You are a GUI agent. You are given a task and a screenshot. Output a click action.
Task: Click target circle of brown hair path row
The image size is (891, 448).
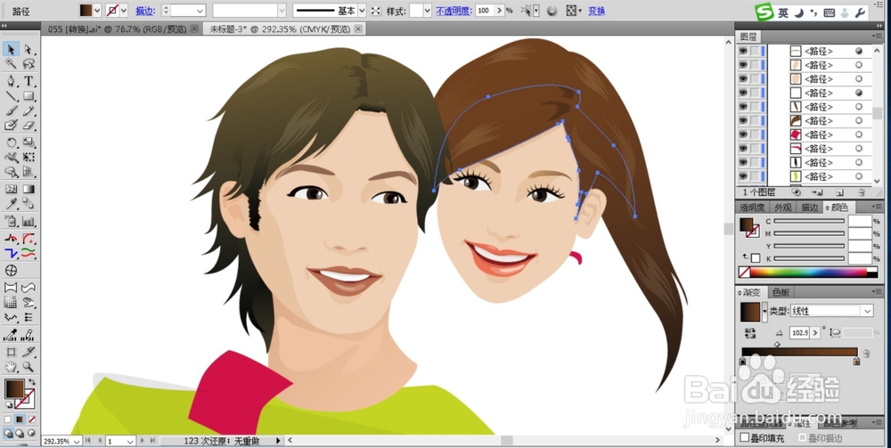click(859, 121)
